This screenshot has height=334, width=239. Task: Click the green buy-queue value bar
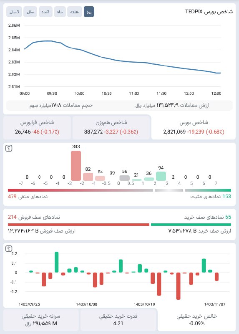(191, 225)
